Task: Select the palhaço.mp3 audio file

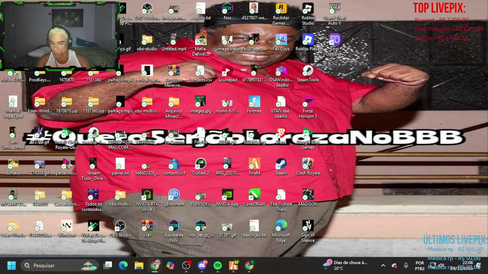Action: [x=120, y=105]
